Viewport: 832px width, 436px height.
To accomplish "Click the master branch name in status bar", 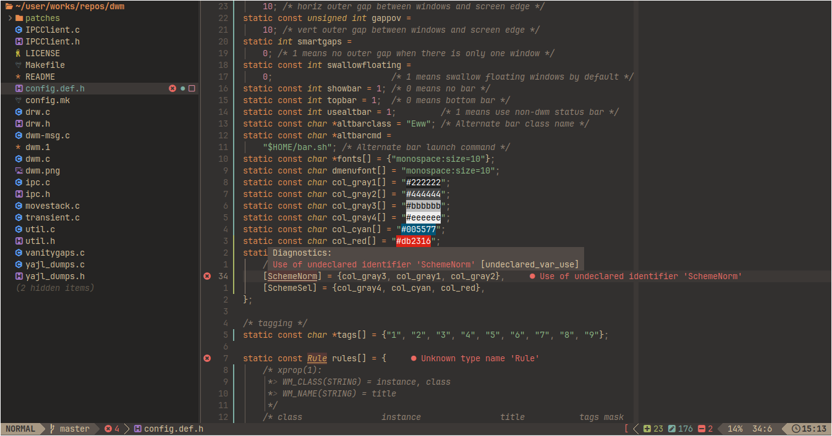I will pos(75,429).
